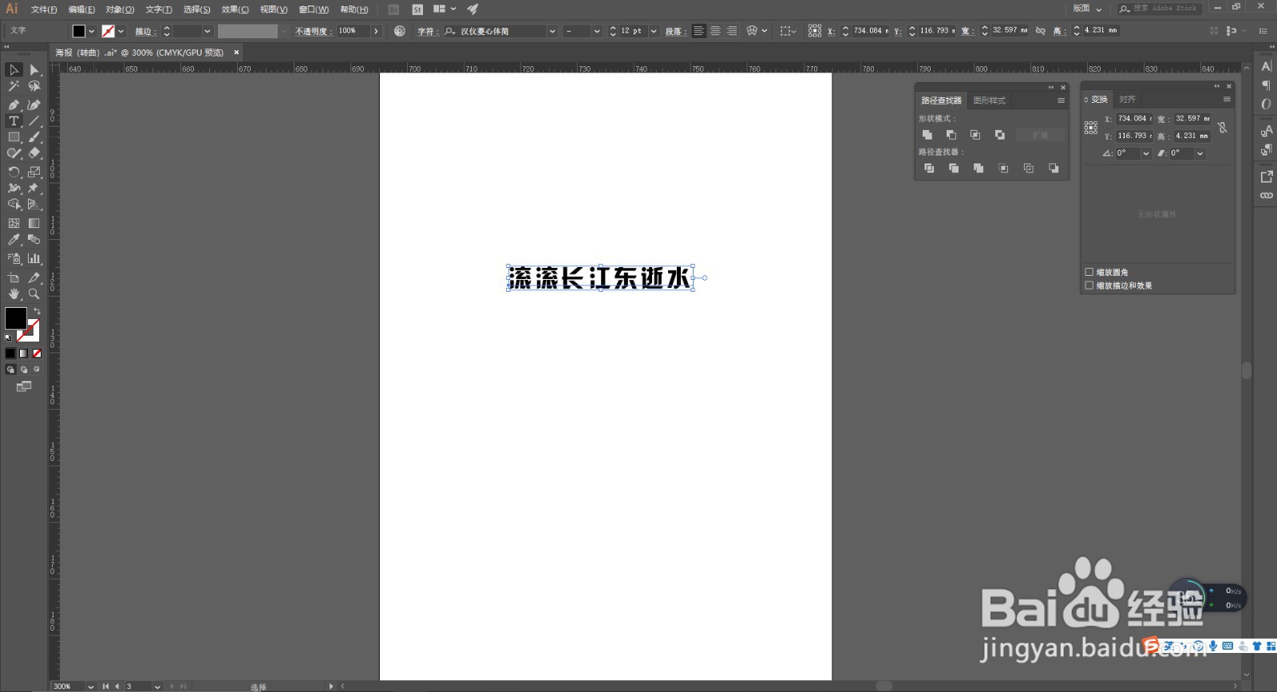Open the 版面 workspace dropdown

pos(1087,9)
